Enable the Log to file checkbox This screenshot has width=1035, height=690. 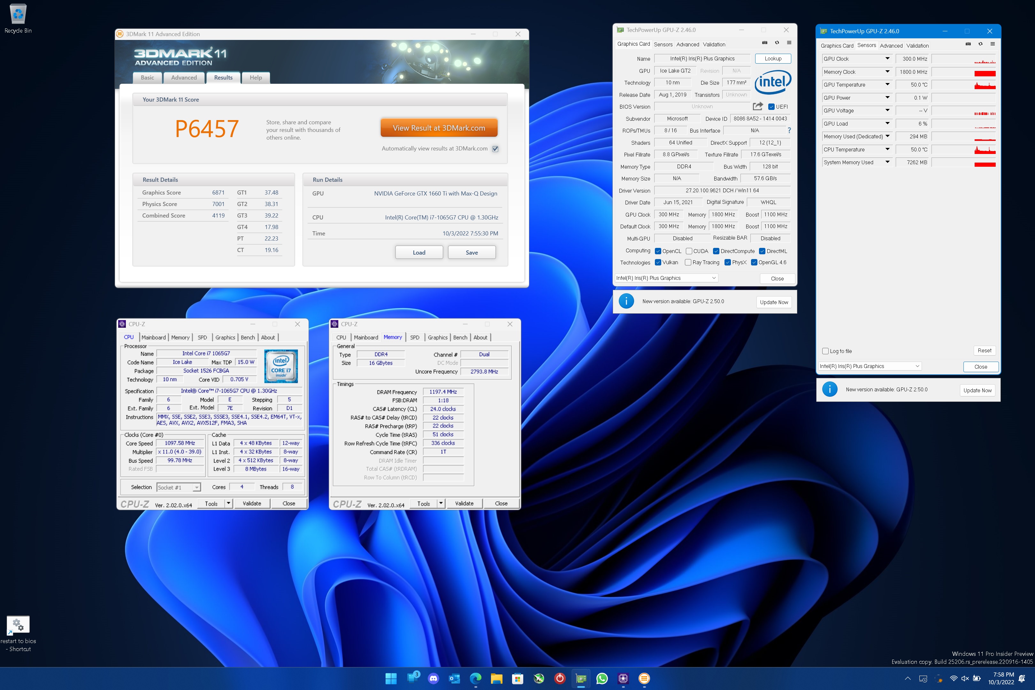tap(825, 351)
